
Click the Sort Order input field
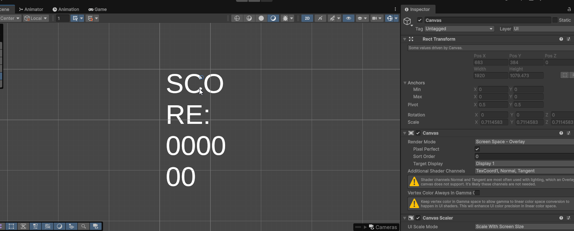524,156
